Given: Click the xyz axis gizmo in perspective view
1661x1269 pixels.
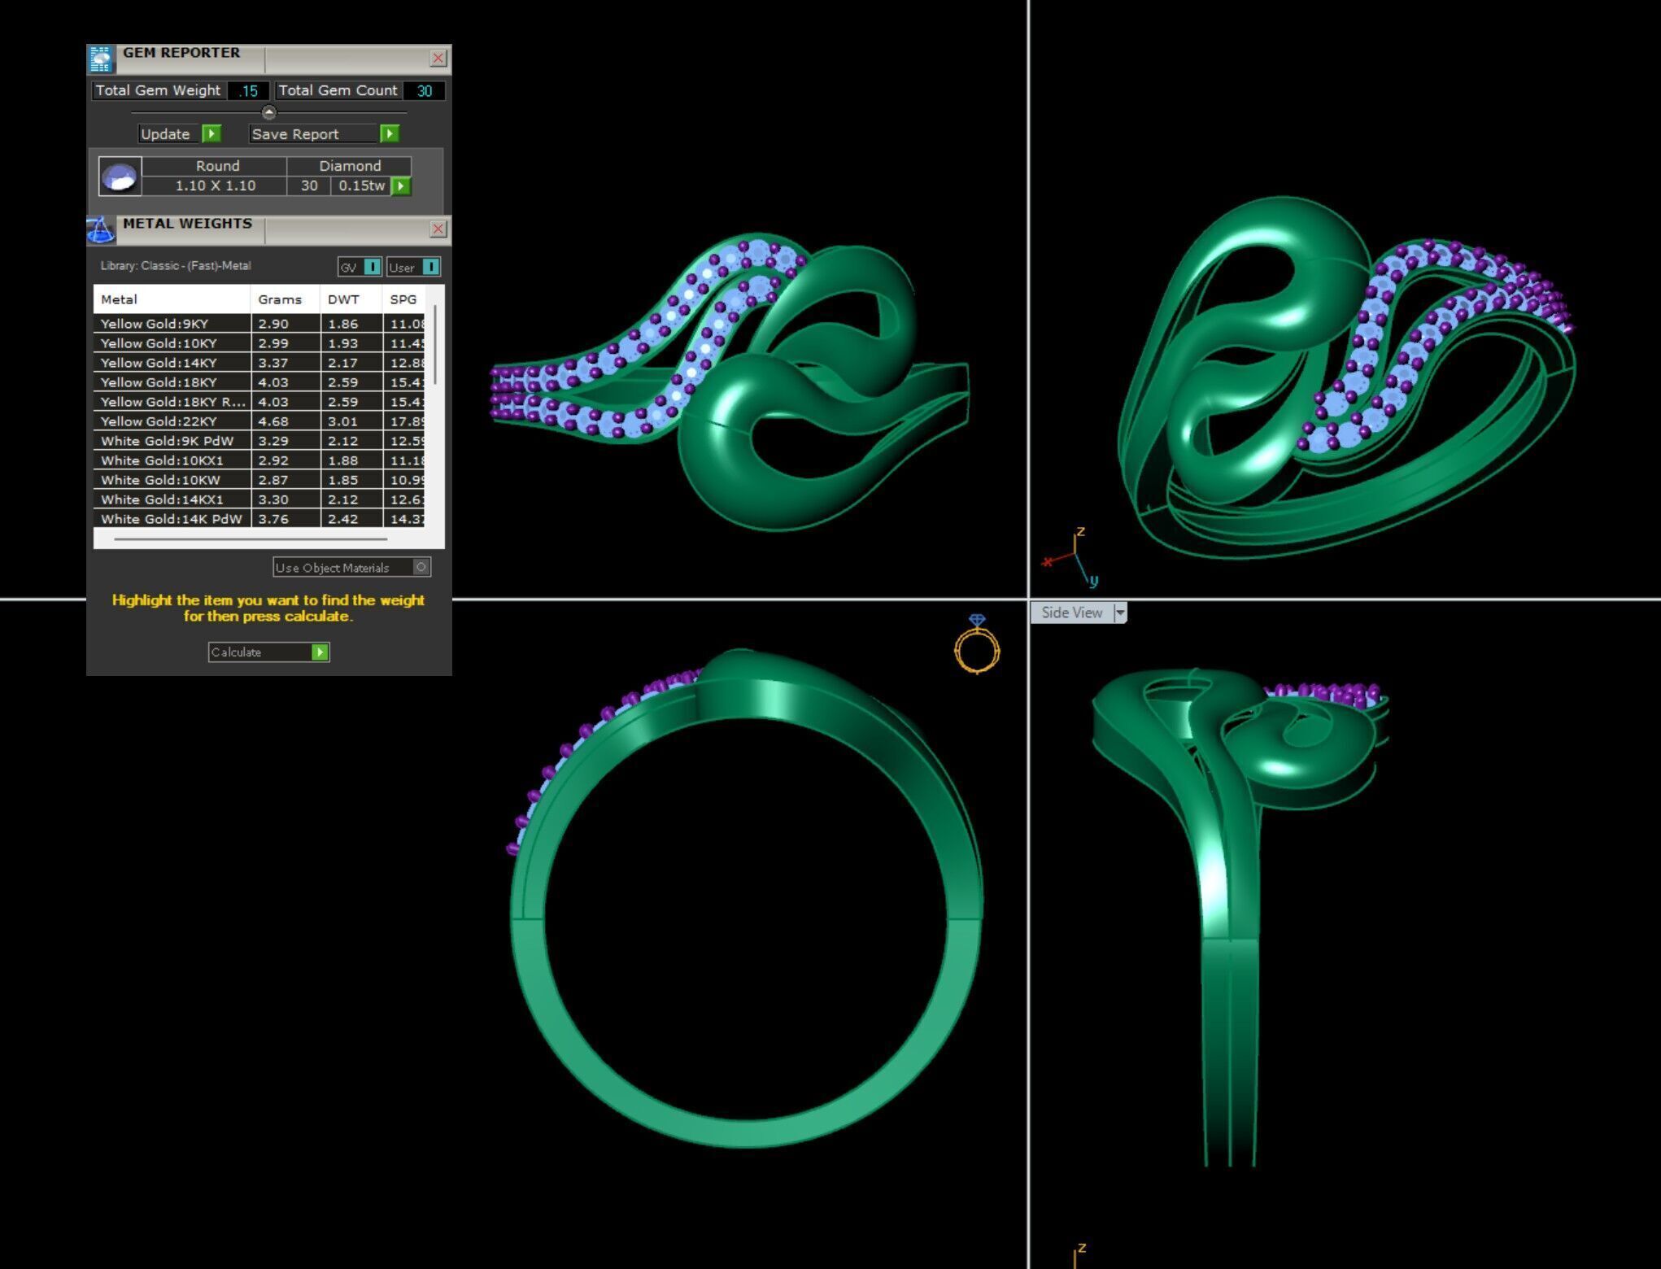Looking at the screenshot, I should point(1072,556).
